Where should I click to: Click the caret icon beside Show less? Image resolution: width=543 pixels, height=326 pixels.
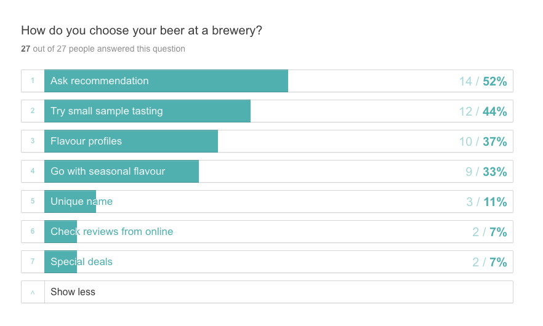pos(33,292)
